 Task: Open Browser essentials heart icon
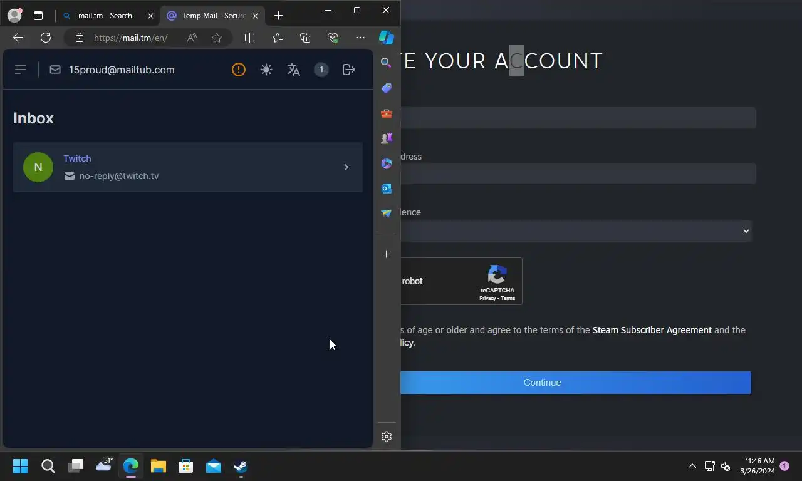[333, 38]
